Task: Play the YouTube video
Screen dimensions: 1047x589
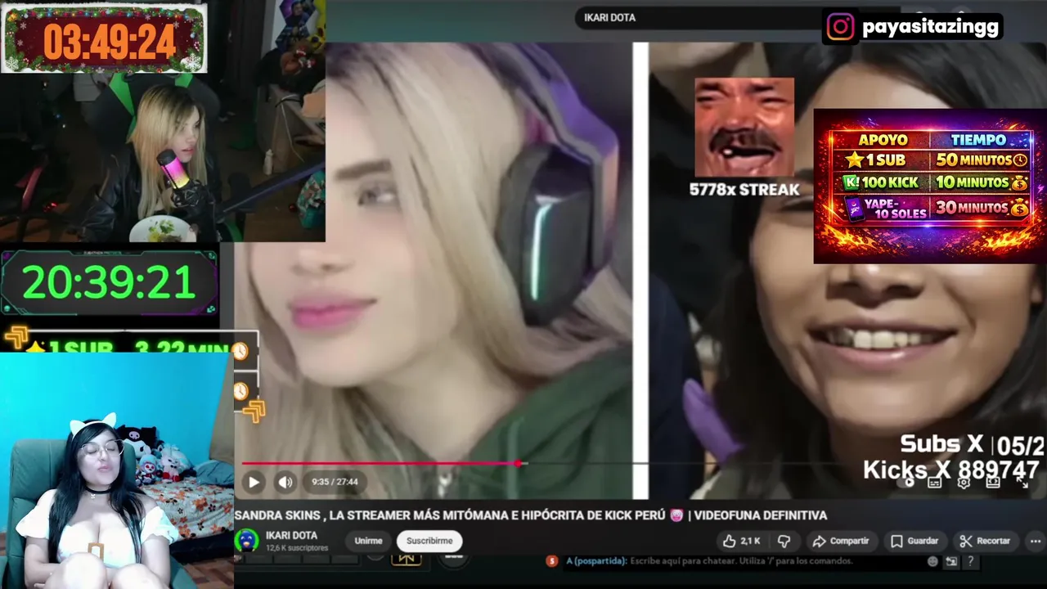Action: click(254, 482)
